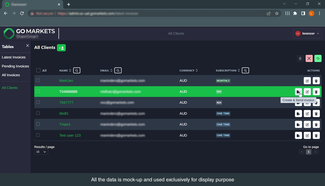
Task: Open Pending Invoices from sidebar
Action: [15, 66]
